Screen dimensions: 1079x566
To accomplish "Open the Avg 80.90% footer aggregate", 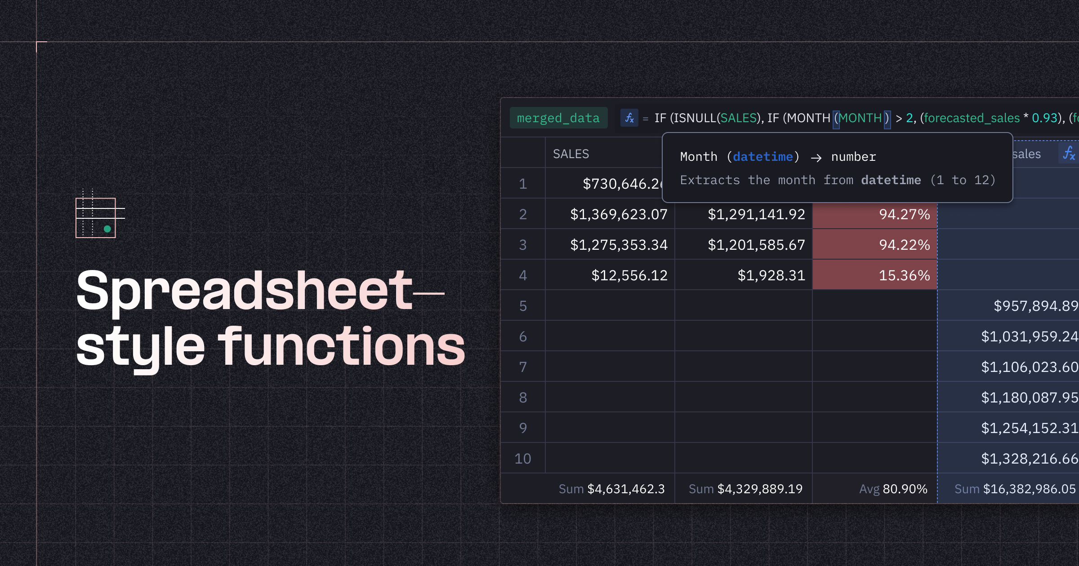I will (893, 489).
